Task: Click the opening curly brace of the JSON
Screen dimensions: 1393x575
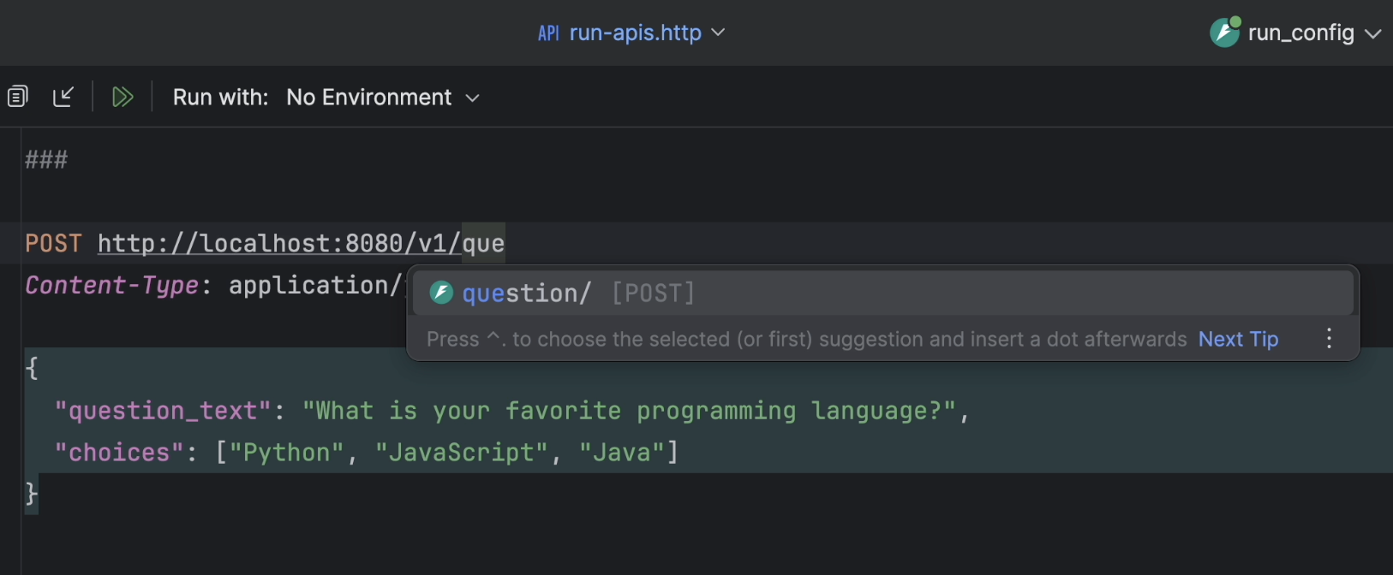Action: coord(32,369)
